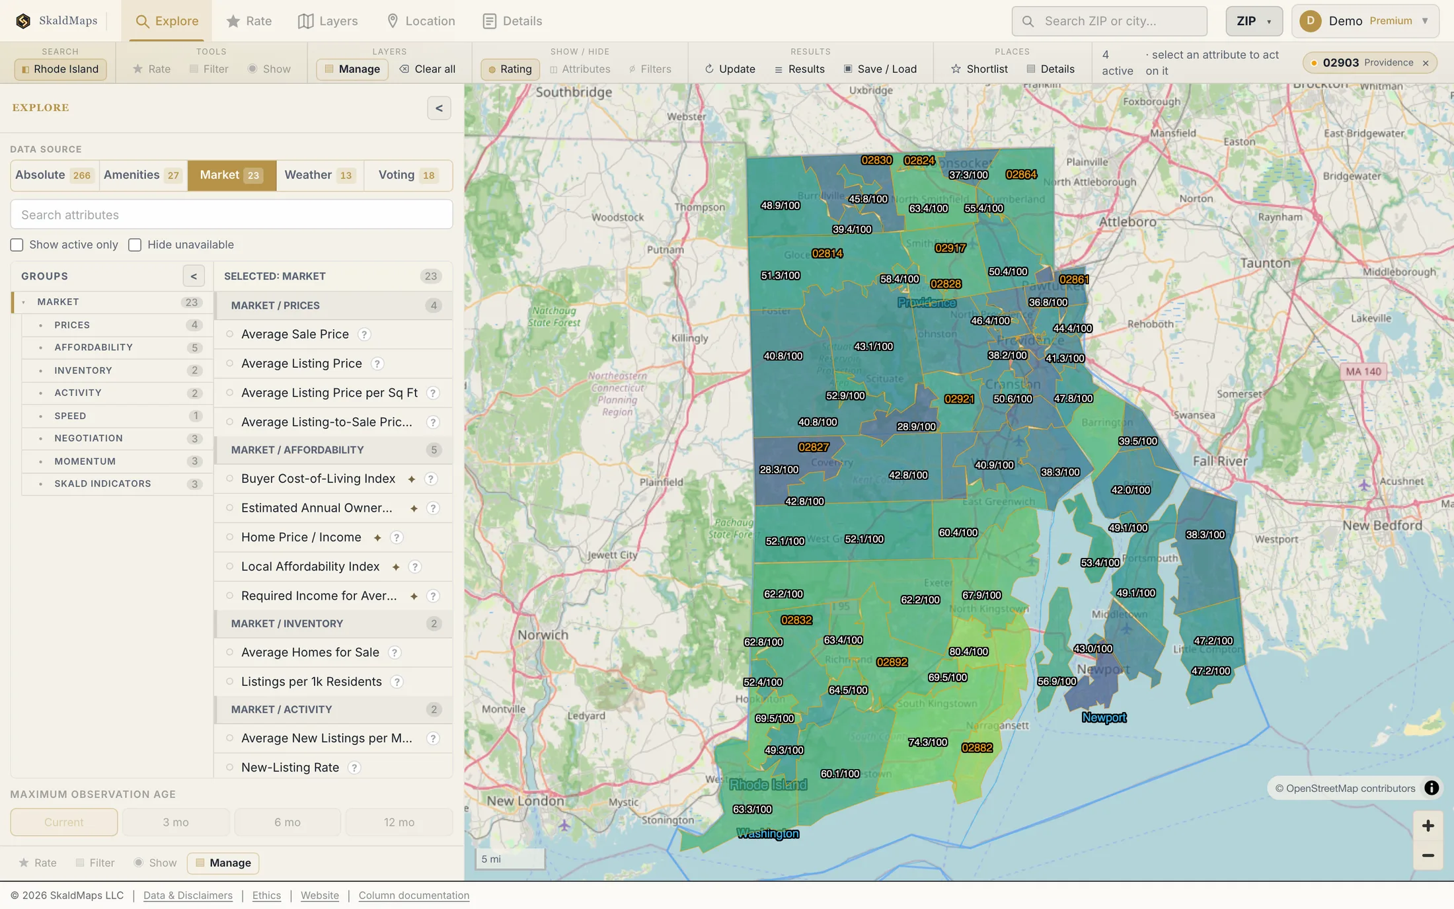Zoom in with the map plus button
The width and height of the screenshot is (1454, 909).
tap(1428, 826)
